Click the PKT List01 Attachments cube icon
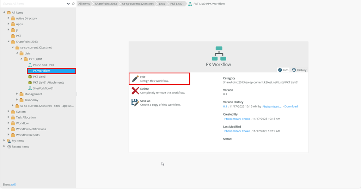361x189 pixels. (x=30, y=82)
